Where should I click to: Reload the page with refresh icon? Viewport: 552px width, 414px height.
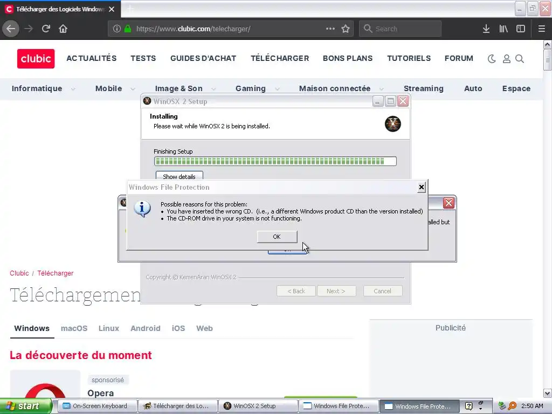[46, 29]
